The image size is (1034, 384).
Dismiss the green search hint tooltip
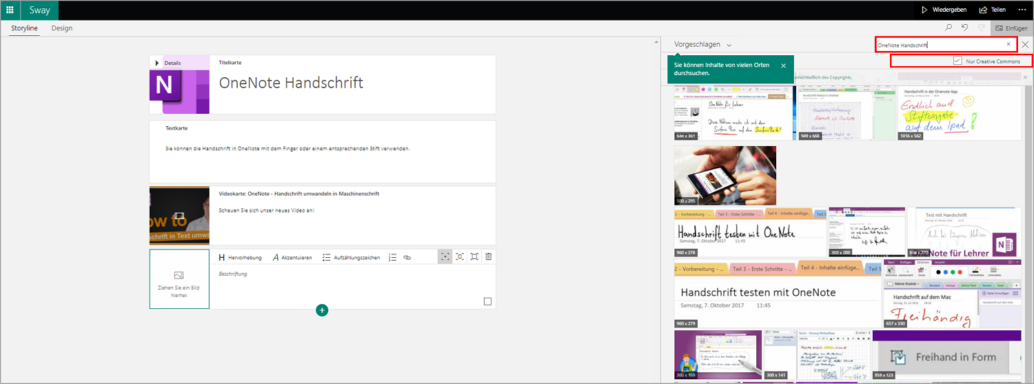click(783, 65)
